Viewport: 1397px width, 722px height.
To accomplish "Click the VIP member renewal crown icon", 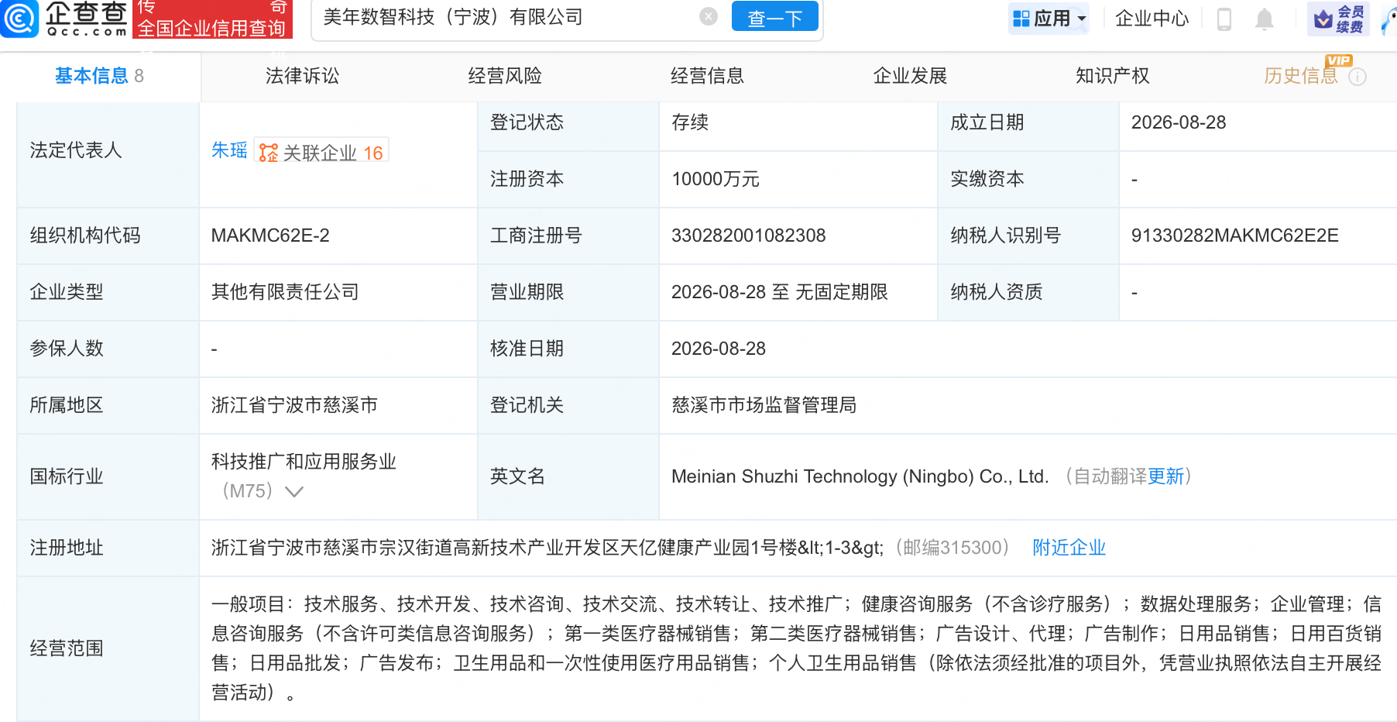I will click(1323, 19).
